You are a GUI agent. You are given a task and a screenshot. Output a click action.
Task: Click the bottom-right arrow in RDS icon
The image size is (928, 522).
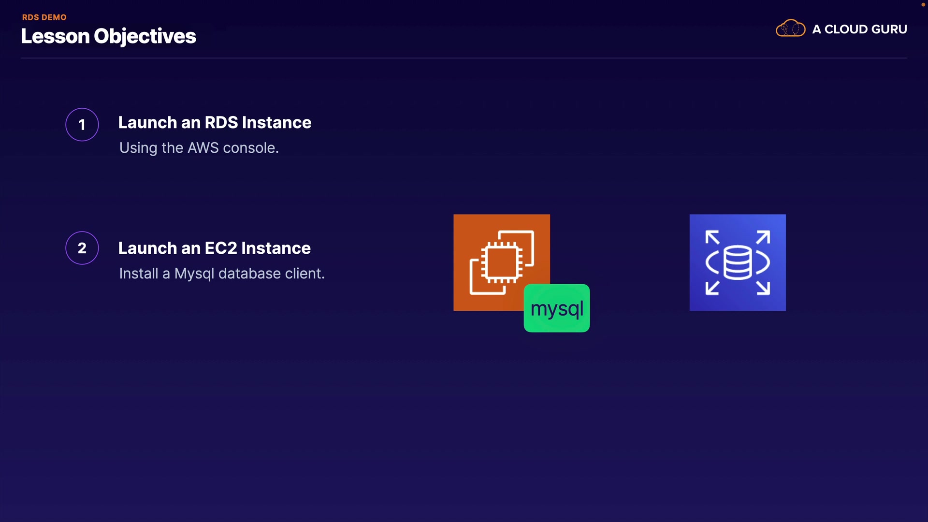click(763, 288)
